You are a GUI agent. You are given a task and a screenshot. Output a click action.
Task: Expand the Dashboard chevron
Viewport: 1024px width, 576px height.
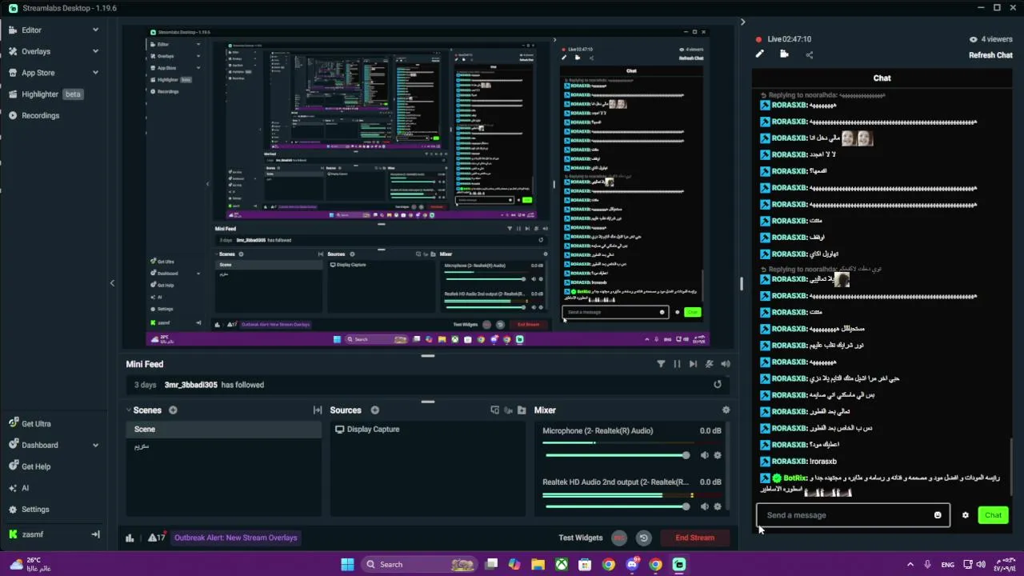(x=95, y=445)
